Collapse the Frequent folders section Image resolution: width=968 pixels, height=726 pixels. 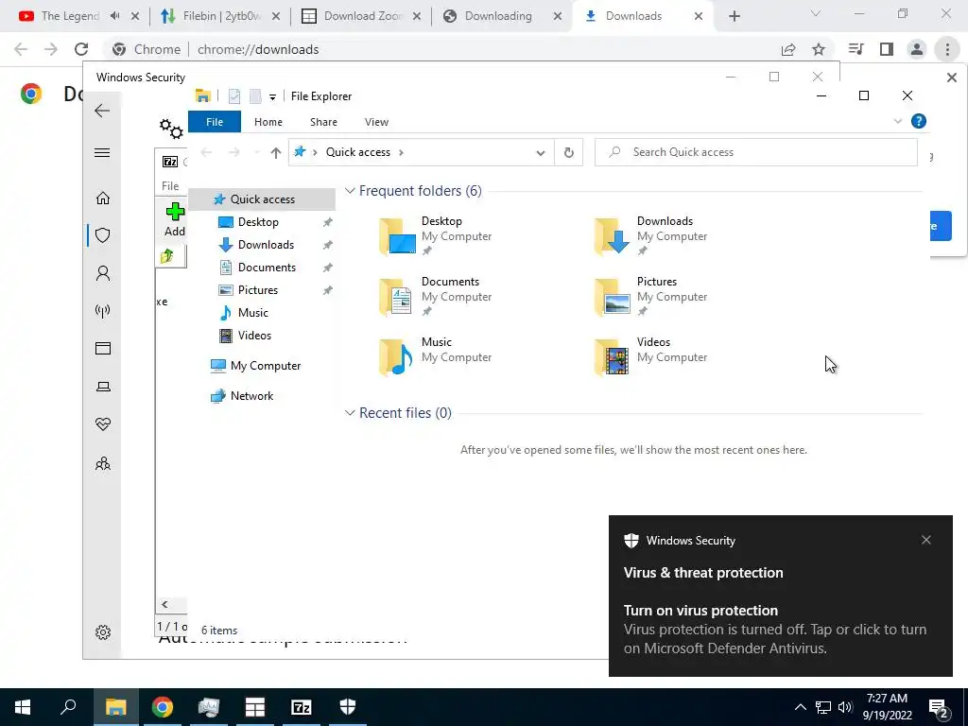coord(350,191)
